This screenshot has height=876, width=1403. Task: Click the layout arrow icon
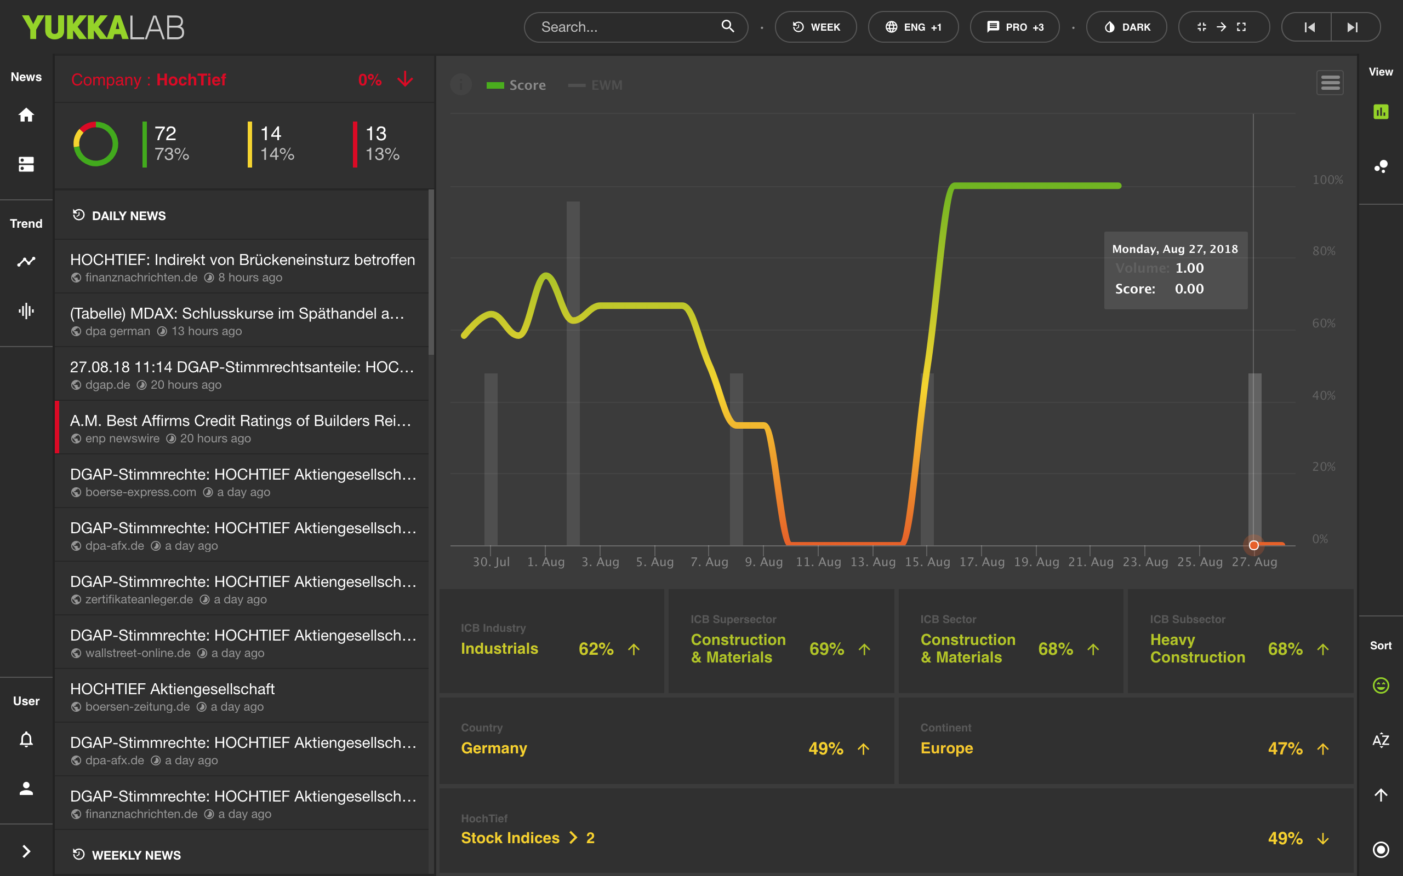1222,27
